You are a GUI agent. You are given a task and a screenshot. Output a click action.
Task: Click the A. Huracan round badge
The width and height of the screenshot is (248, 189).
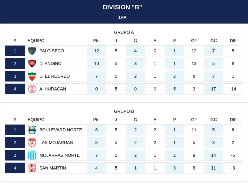[32, 89]
